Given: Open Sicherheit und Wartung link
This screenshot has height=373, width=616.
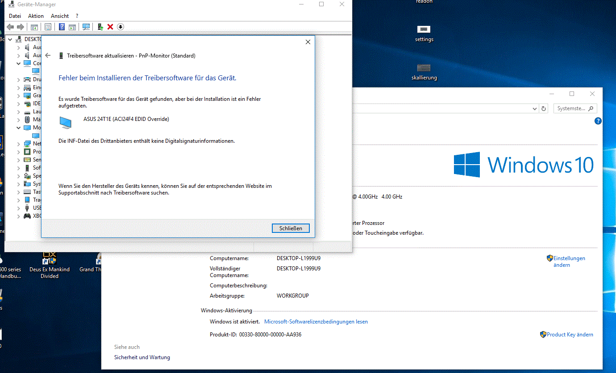Looking at the screenshot, I should tap(142, 357).
